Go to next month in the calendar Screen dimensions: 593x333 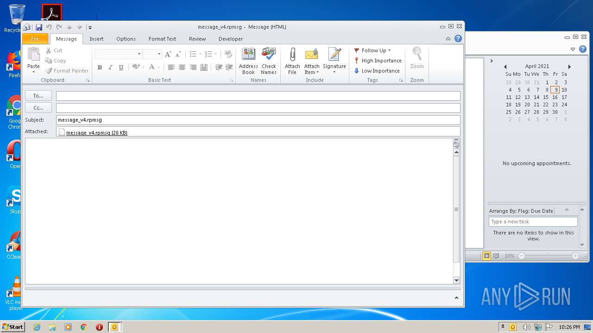(x=569, y=67)
